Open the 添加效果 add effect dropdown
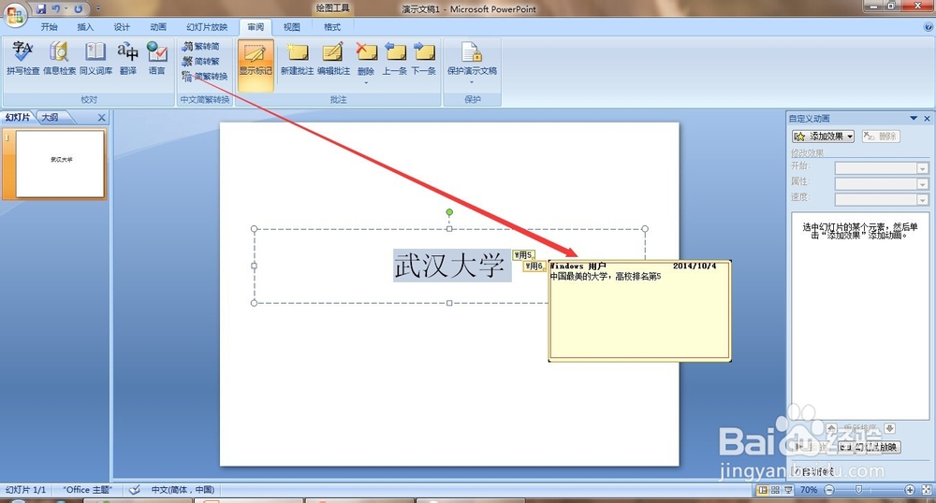Image resolution: width=936 pixels, height=503 pixels. [823, 137]
